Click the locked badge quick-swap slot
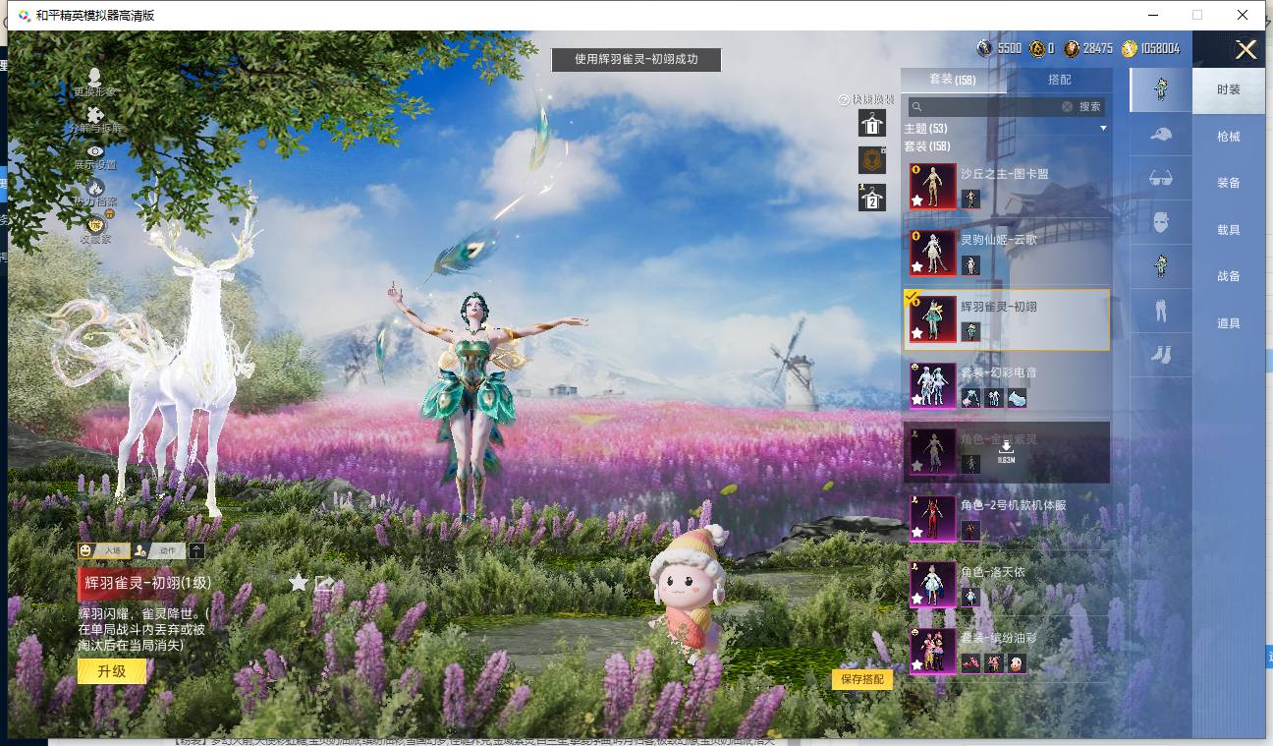This screenshot has height=746, width=1273. pyautogui.click(x=871, y=160)
